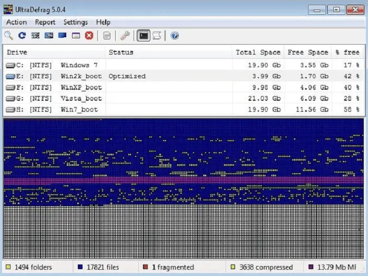Click the 17 % free value
This screenshot has width=368, height=276.
351,65
